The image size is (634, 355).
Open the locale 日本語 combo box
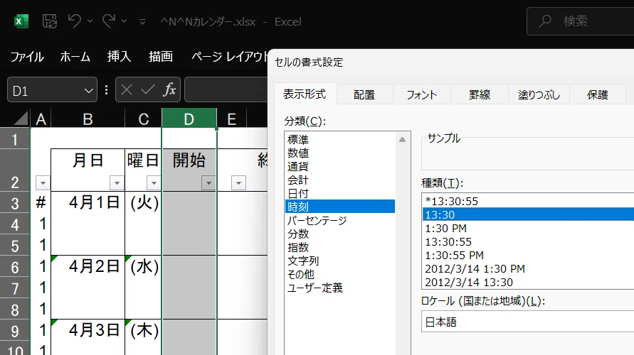pos(528,322)
